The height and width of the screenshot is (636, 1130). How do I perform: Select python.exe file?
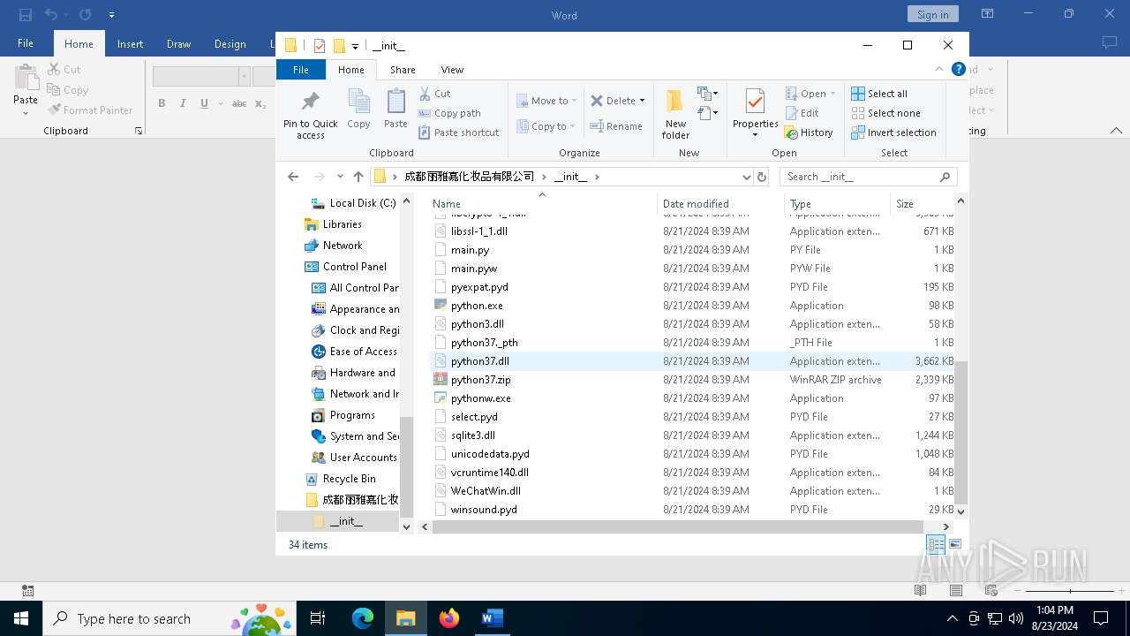coord(477,306)
